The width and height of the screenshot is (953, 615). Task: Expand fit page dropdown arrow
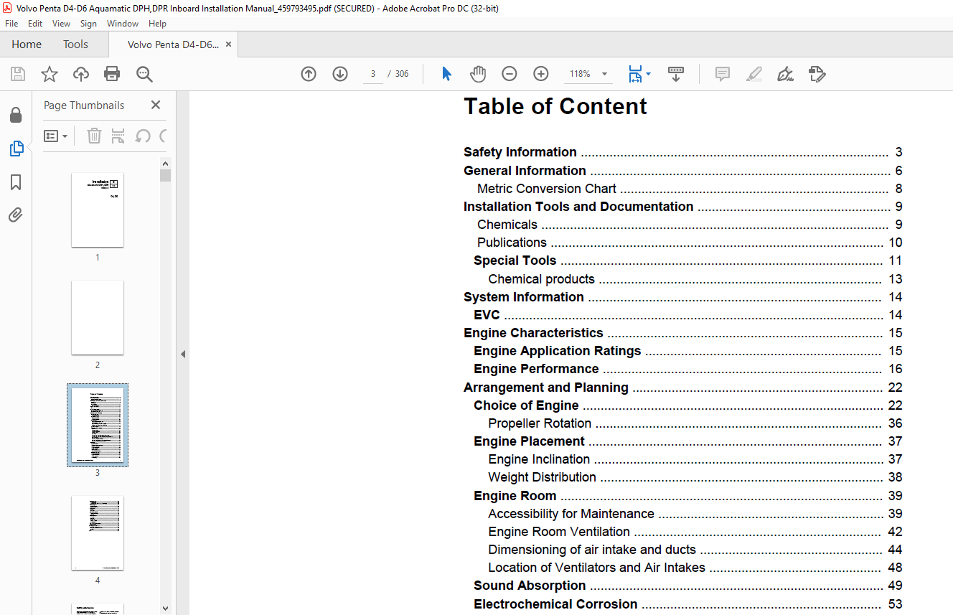coord(648,74)
